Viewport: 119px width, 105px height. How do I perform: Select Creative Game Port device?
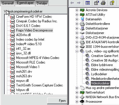pos(105,56)
